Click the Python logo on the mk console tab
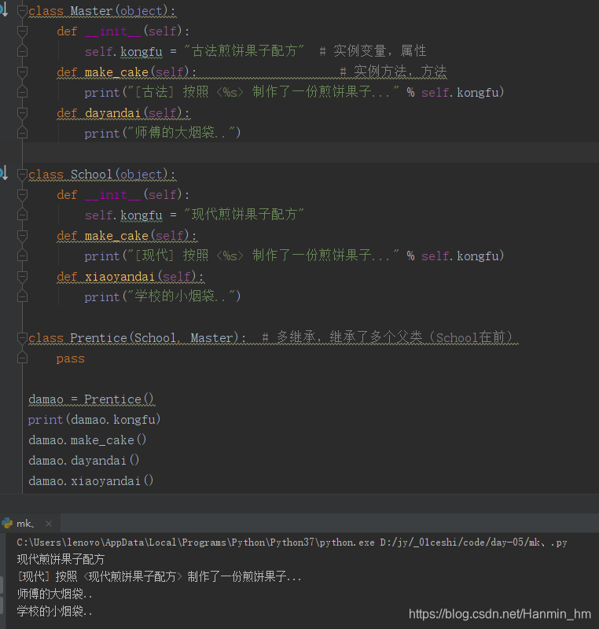Screen dimensions: 599x629 point(9,522)
